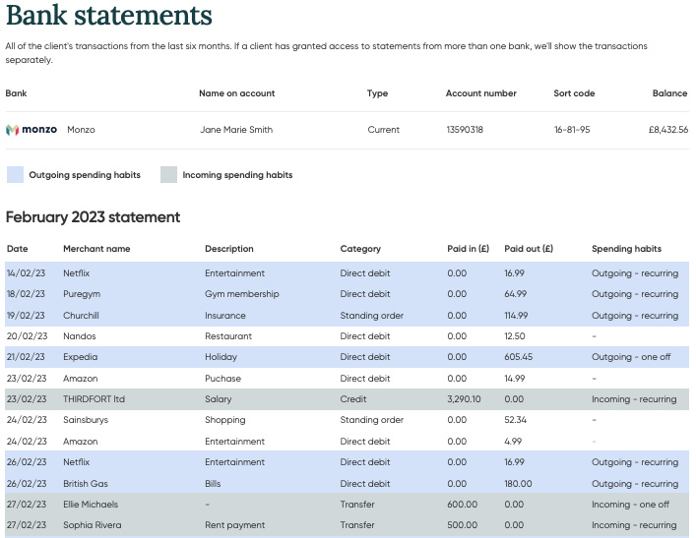Click the 600.00 paid in amount

click(x=462, y=505)
